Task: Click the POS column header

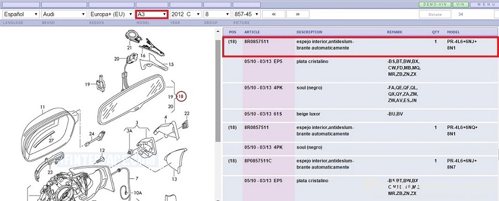Action: pos(233,32)
